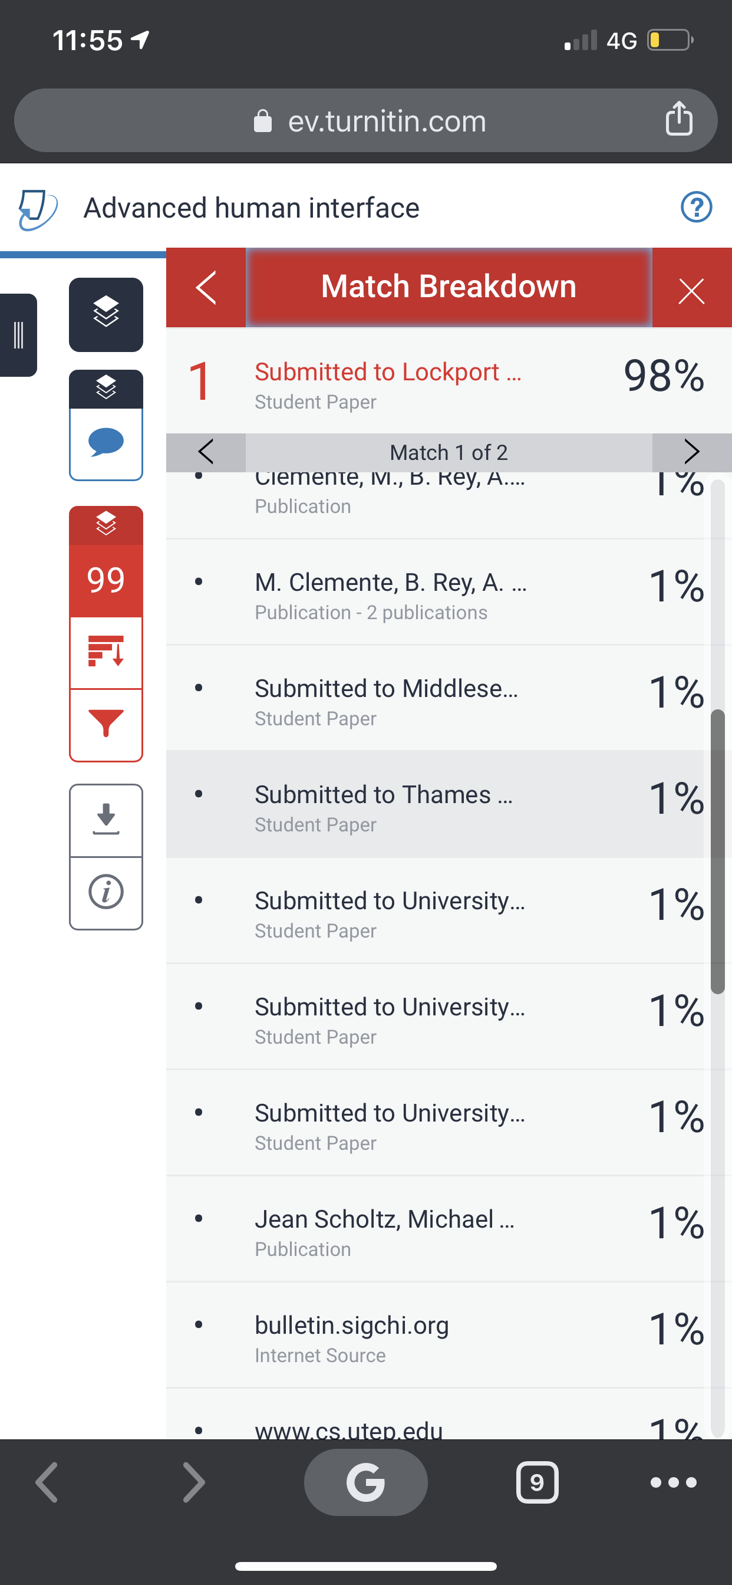Go back from Match Breakdown

point(206,287)
